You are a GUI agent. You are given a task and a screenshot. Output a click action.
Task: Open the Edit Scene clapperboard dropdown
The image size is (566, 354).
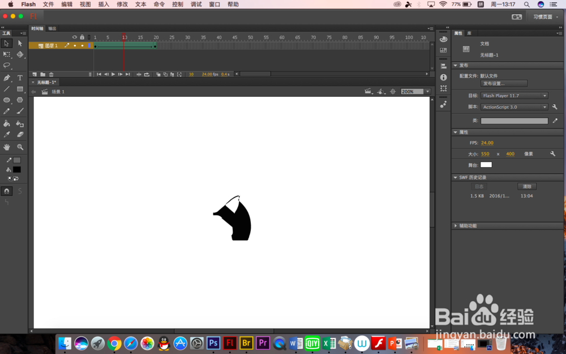(x=368, y=92)
